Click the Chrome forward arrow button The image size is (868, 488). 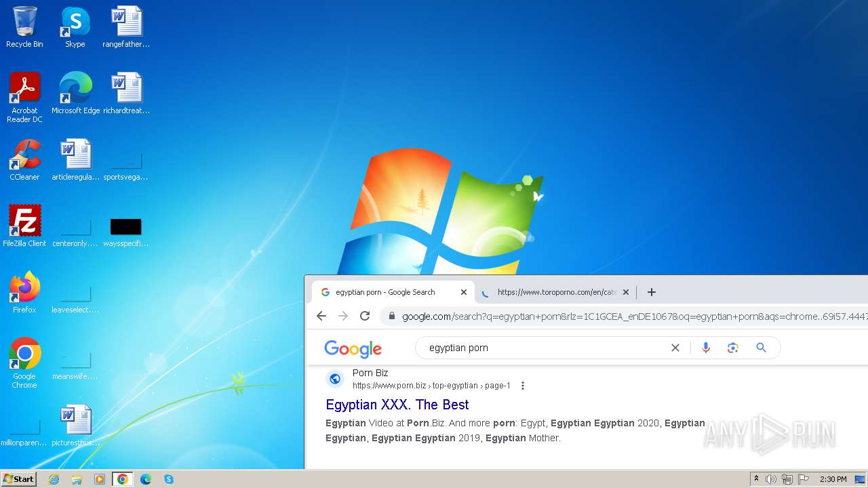[343, 316]
